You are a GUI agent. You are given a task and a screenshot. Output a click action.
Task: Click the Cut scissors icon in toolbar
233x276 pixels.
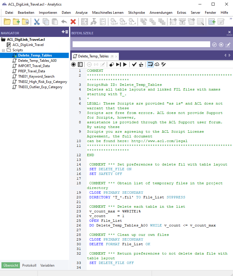click(37, 22)
